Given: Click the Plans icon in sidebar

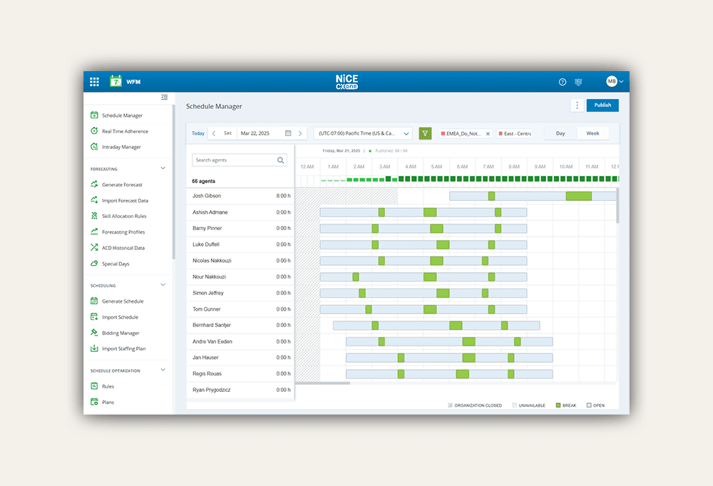Looking at the screenshot, I should 94,402.
